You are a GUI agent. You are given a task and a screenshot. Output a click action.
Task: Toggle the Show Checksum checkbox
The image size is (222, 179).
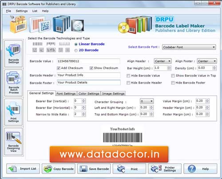click(91, 68)
